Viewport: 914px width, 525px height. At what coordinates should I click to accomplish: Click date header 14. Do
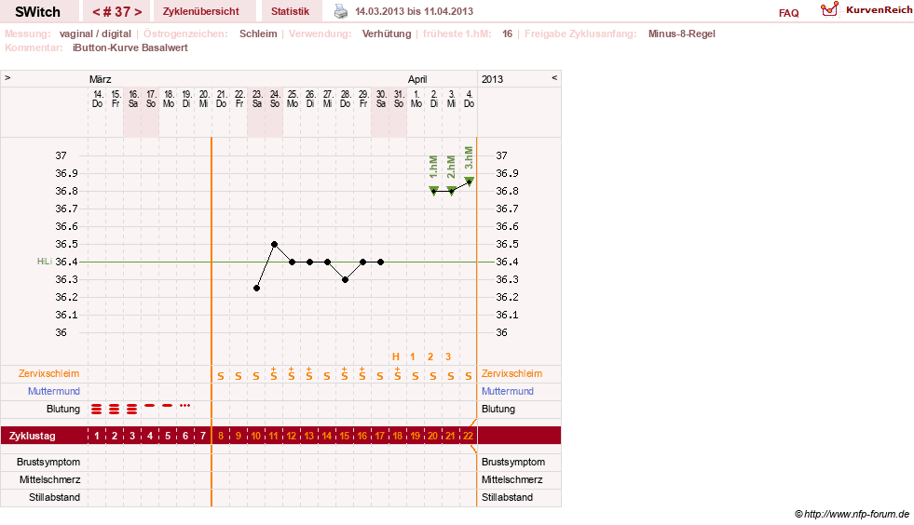(97, 99)
